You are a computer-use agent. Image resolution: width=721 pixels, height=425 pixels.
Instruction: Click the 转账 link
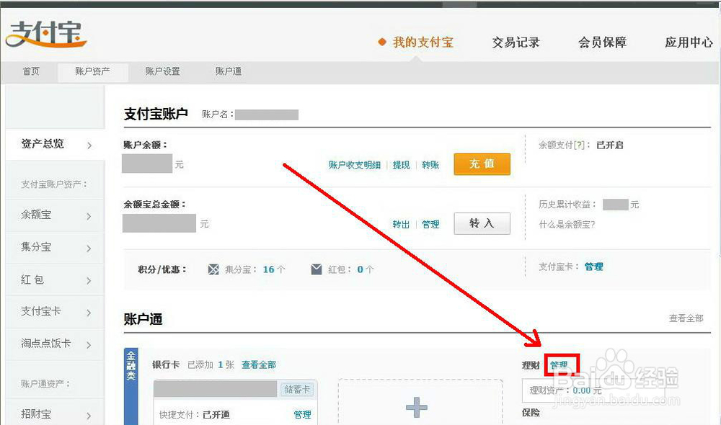430,165
